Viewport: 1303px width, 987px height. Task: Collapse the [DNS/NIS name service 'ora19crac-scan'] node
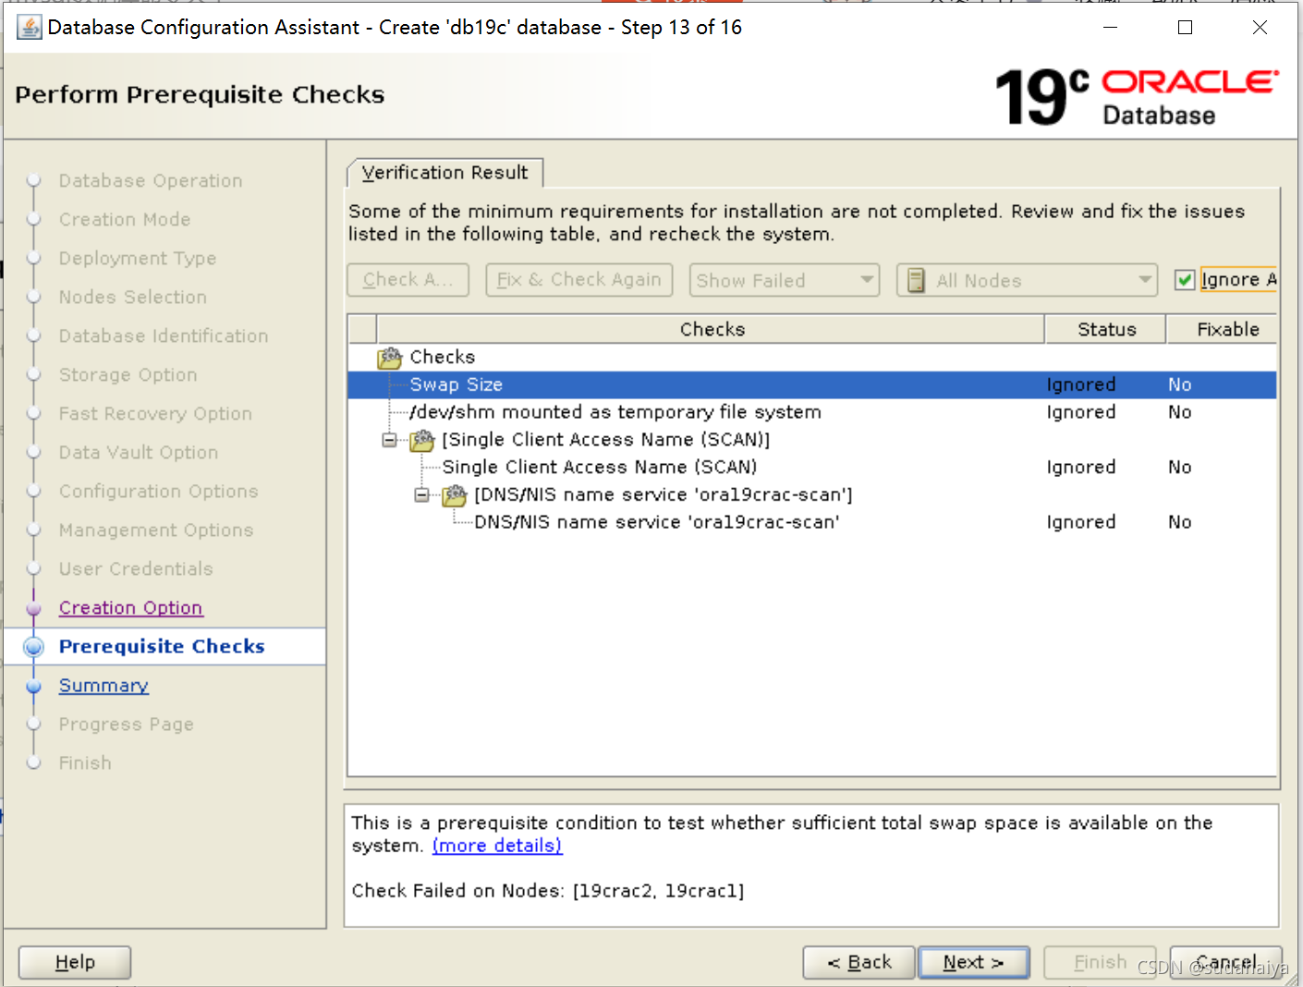point(421,495)
